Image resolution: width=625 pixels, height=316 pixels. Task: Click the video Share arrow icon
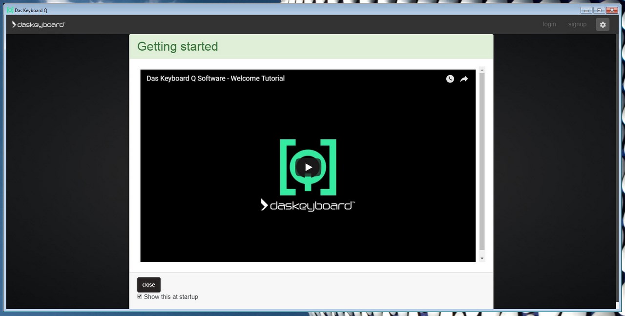coord(464,79)
